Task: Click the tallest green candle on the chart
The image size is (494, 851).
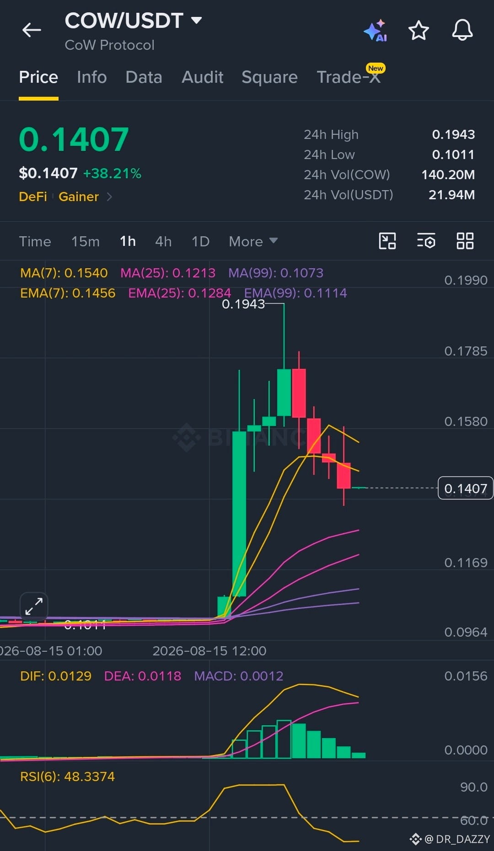Action: (x=239, y=514)
